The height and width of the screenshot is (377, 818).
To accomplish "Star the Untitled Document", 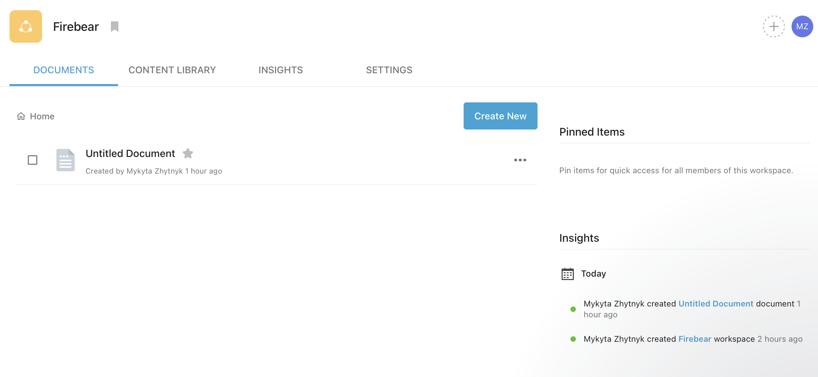I will pos(188,154).
